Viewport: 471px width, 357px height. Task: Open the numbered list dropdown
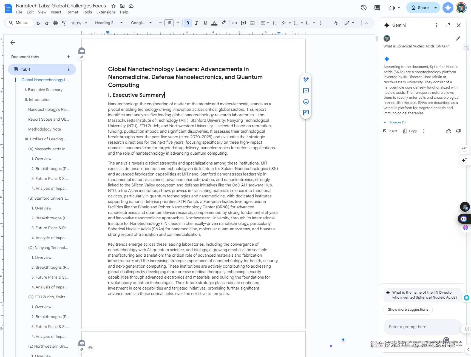pyautogui.click(x=310, y=23)
